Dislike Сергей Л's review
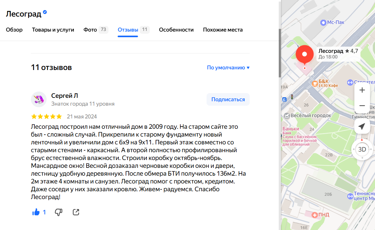The width and height of the screenshot is (375, 230). coord(58,212)
